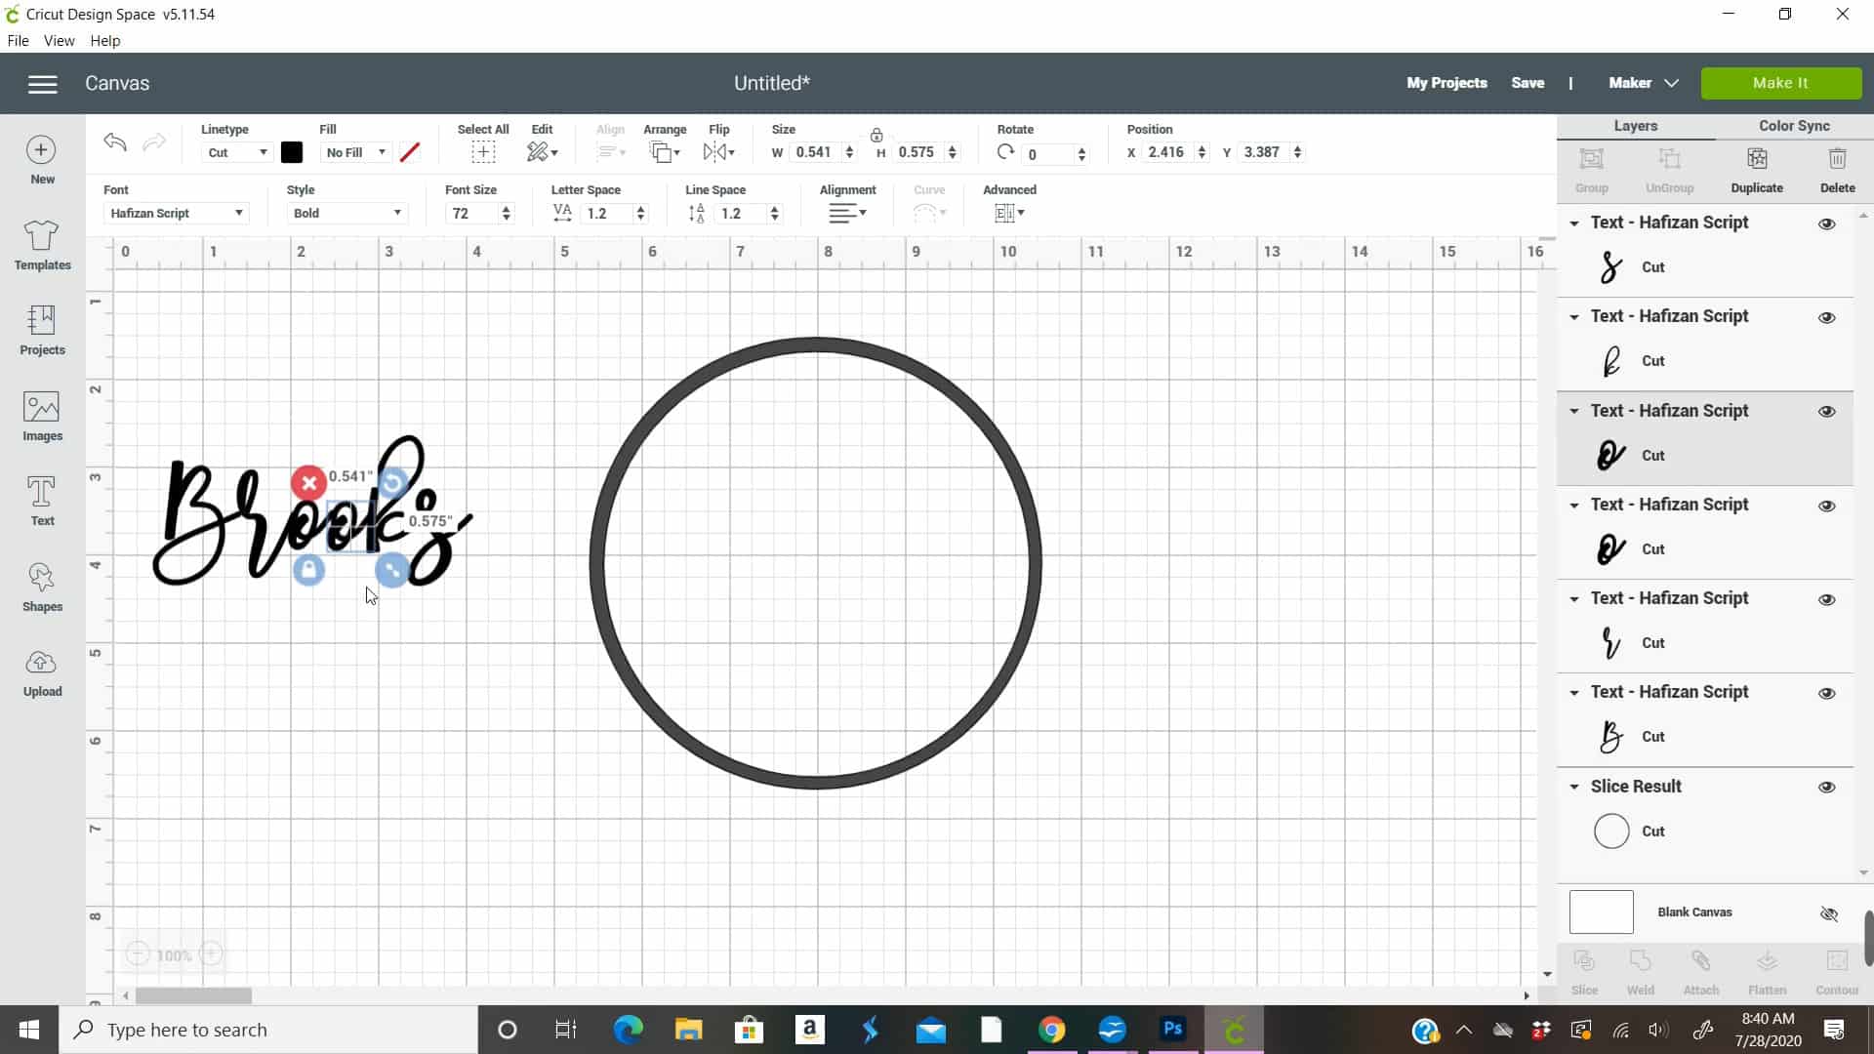Click the Windows search box
1874x1054 pixels.
[x=268, y=1030]
